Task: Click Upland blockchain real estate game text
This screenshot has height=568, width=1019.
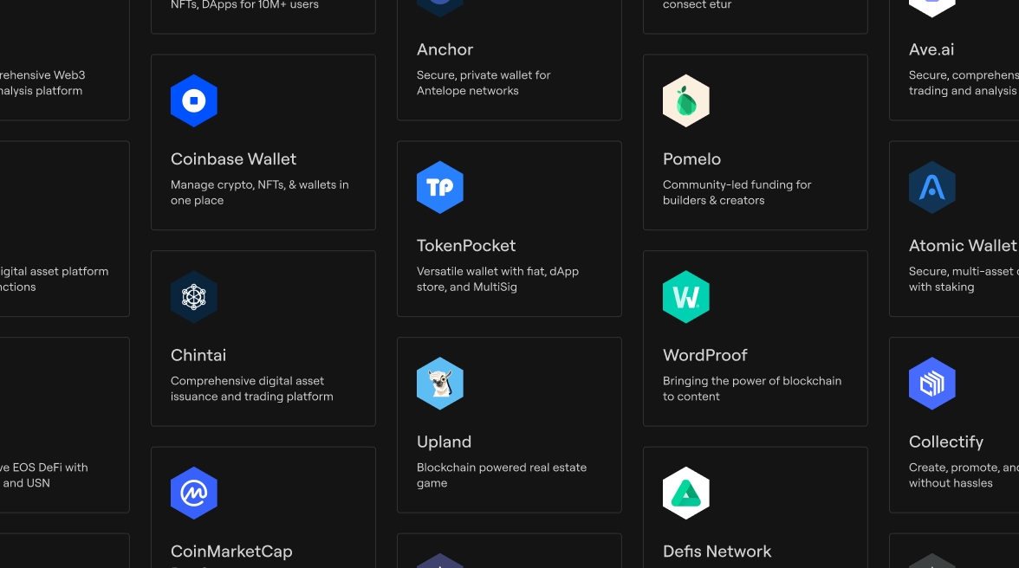Action: [502, 475]
